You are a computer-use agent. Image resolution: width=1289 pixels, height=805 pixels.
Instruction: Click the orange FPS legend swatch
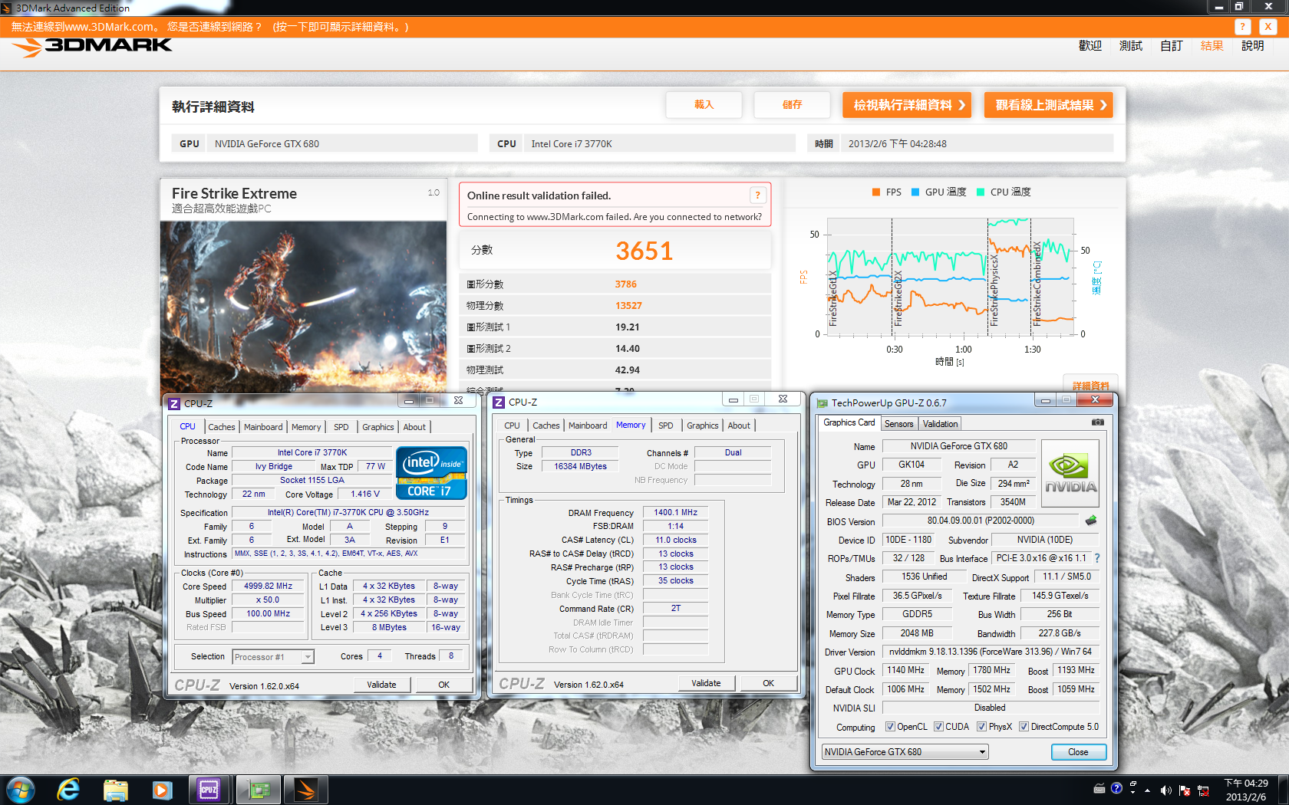click(876, 192)
